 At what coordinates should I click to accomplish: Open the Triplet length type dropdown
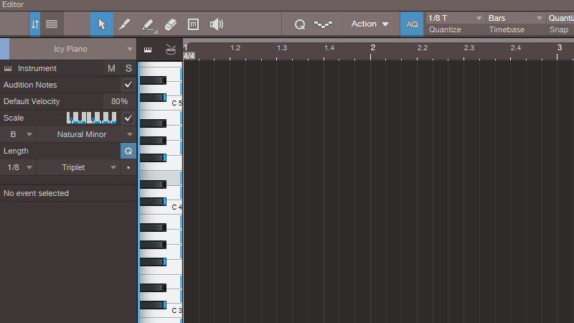click(x=78, y=167)
